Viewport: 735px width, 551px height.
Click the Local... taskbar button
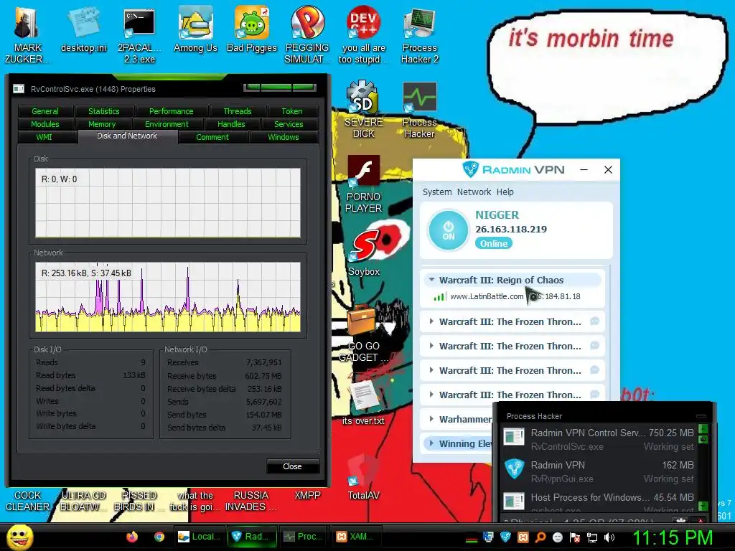coord(199,537)
